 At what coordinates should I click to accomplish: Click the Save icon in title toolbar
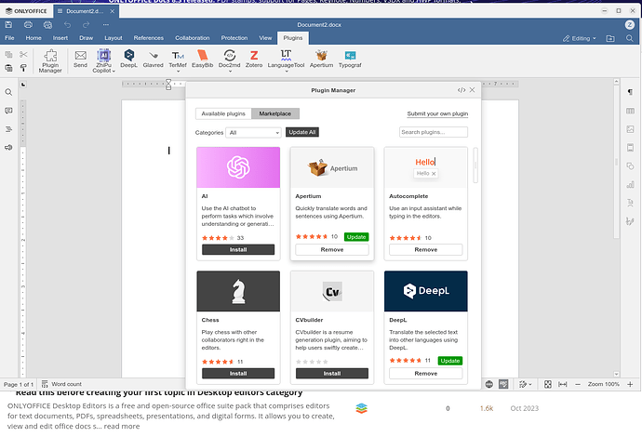8,25
